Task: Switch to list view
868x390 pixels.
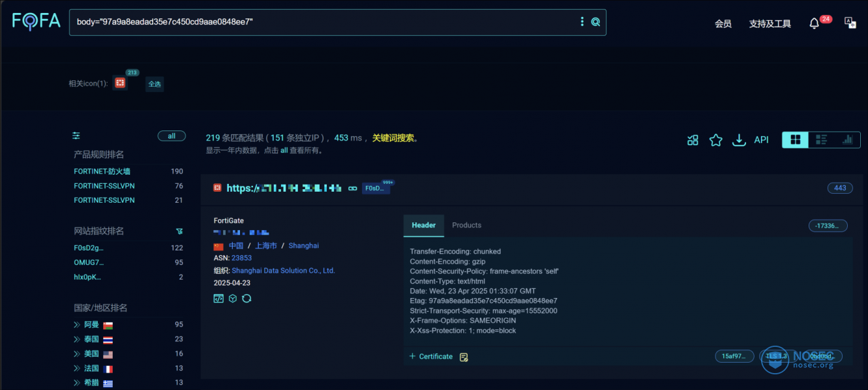Action: [821, 140]
